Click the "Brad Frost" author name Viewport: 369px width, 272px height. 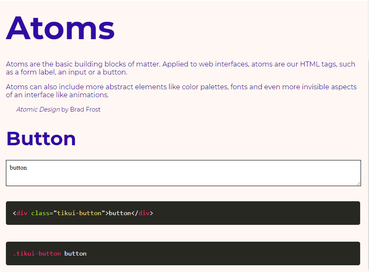[85, 109]
